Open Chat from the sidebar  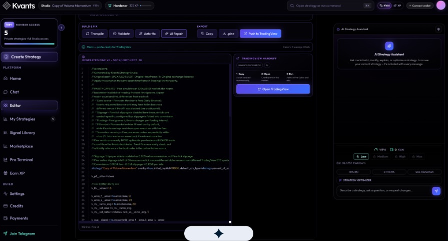(29, 92)
